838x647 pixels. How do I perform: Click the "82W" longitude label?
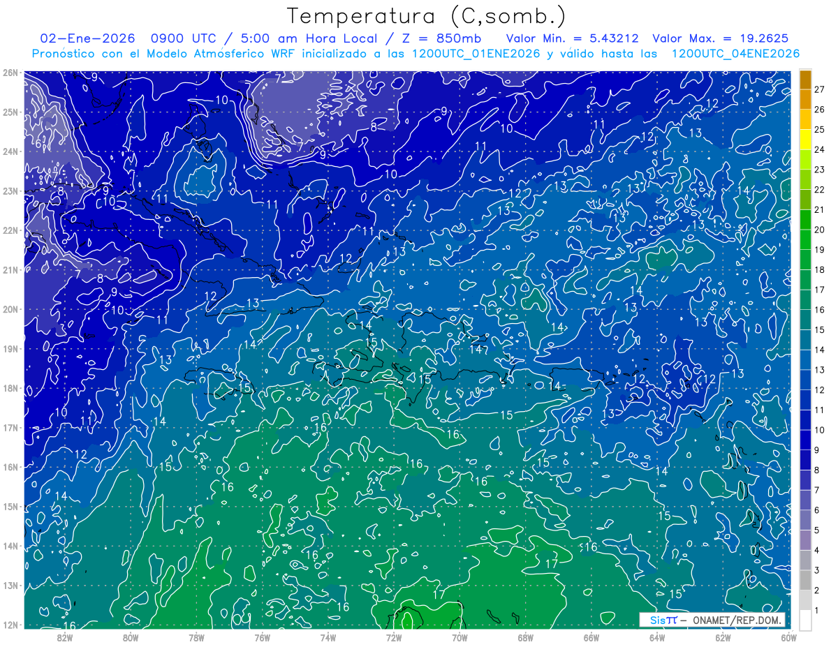pos(64,637)
